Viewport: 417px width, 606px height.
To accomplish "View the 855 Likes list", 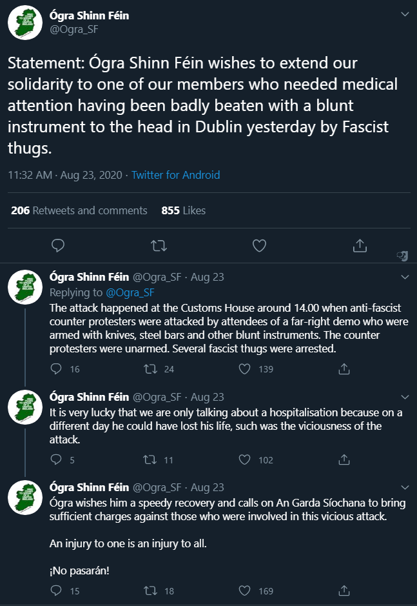I will (184, 210).
